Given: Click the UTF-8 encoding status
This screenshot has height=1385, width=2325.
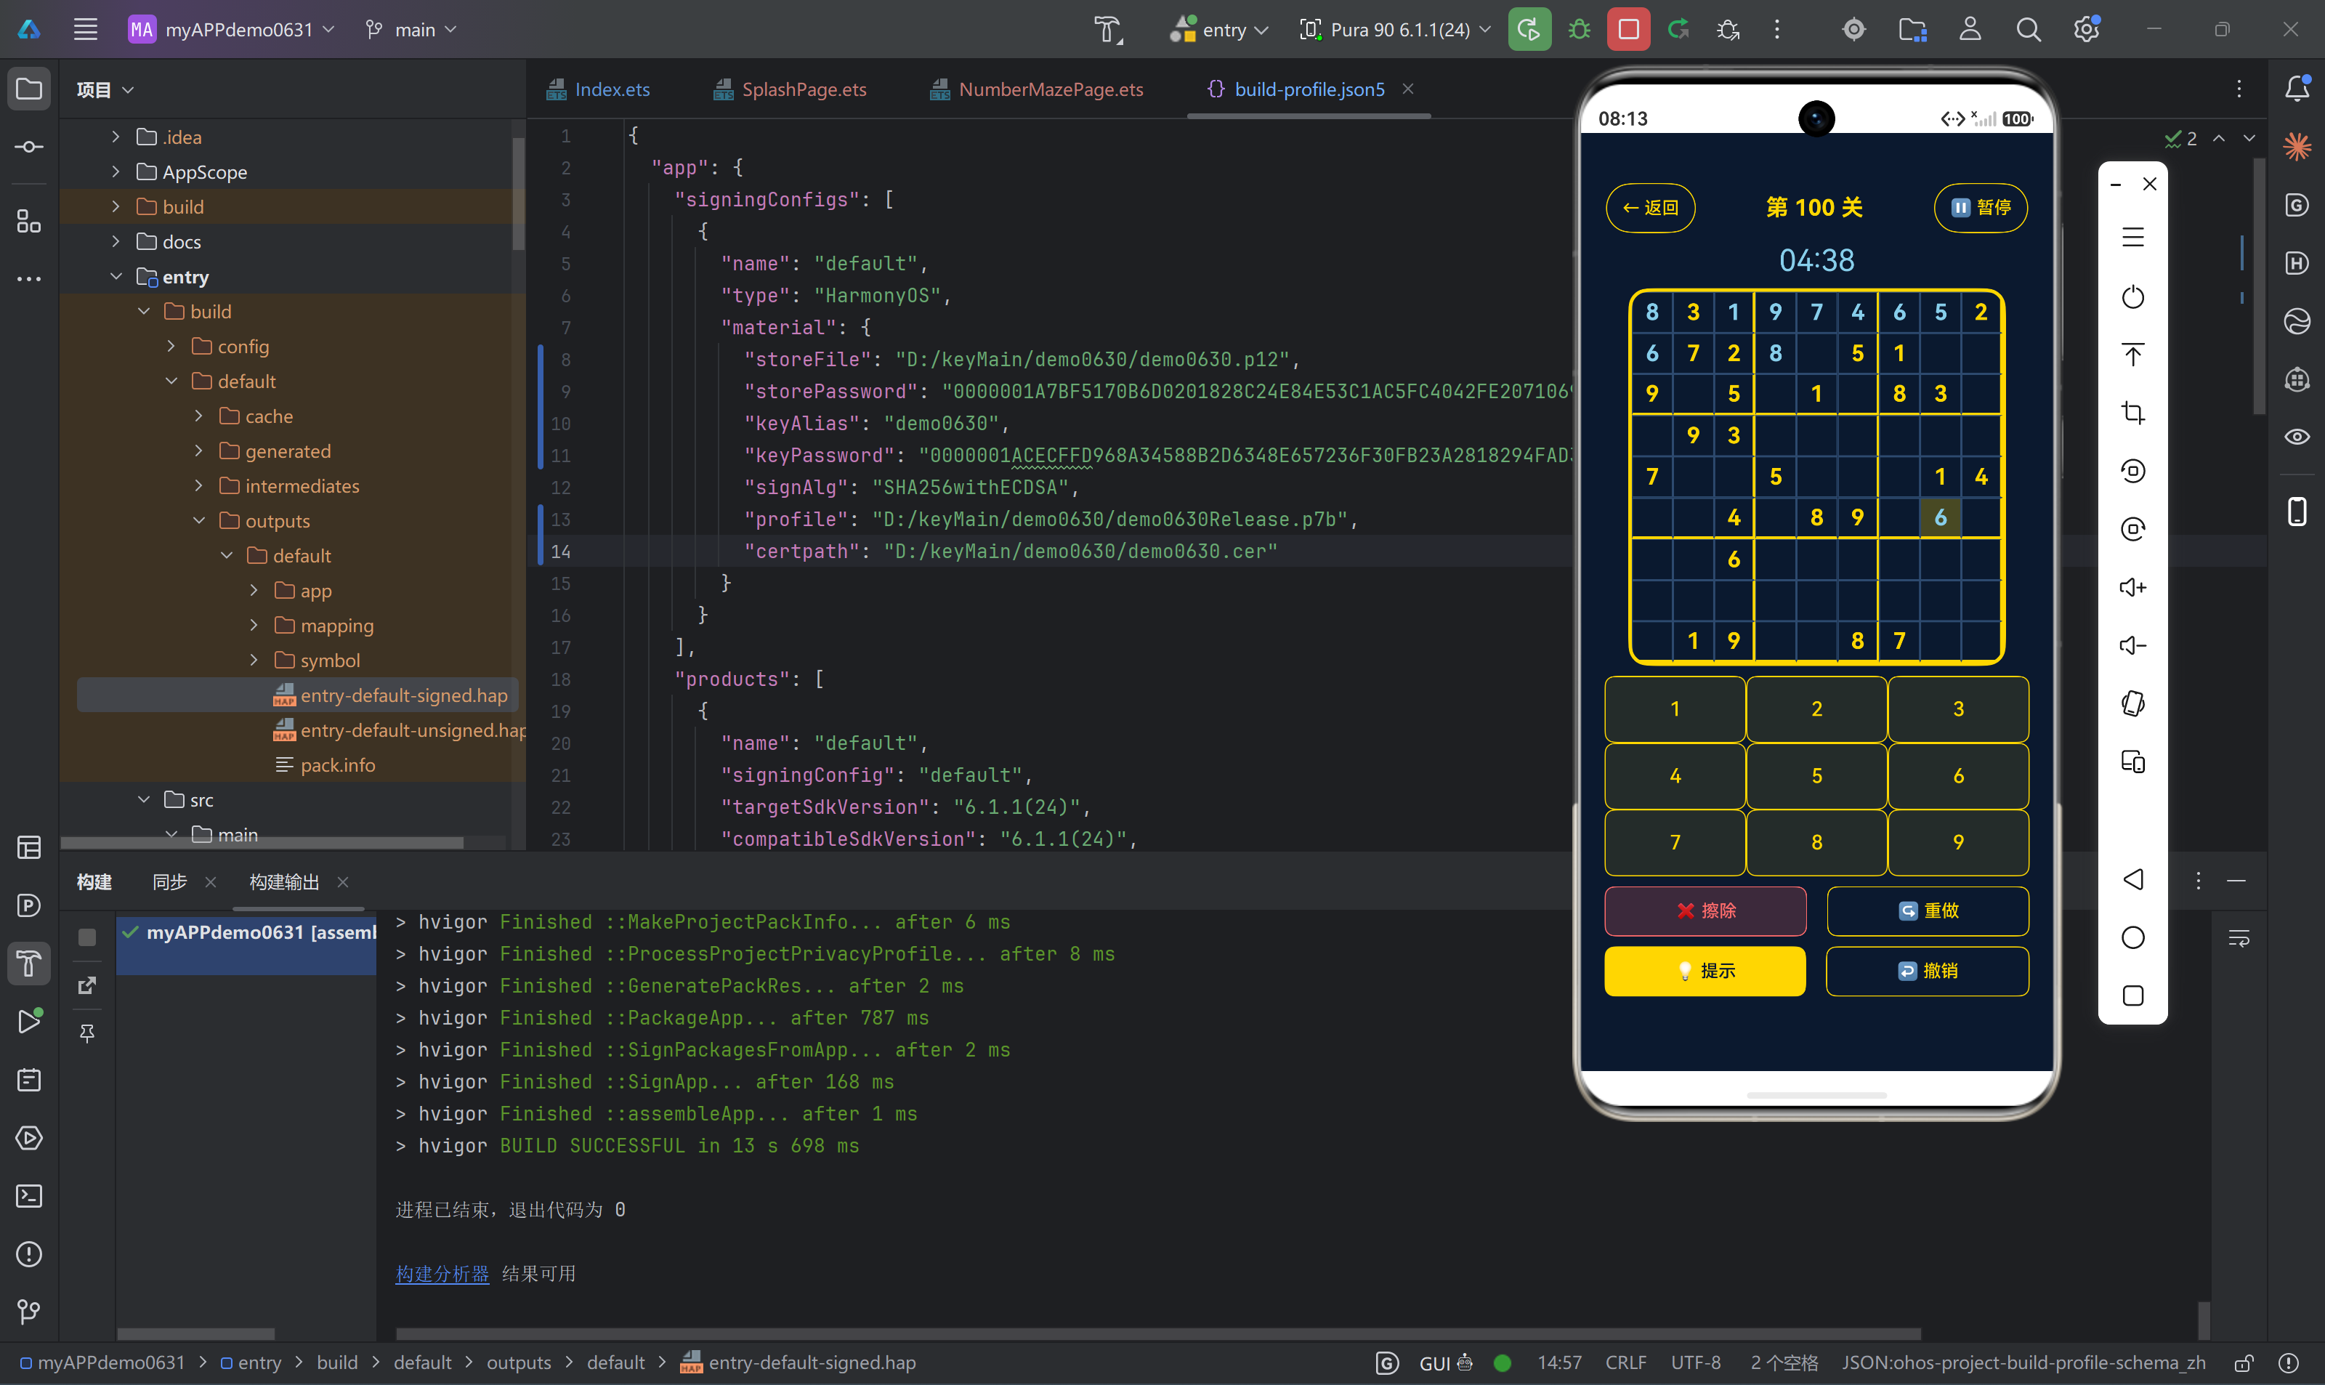Looking at the screenshot, I should click(x=1695, y=1362).
